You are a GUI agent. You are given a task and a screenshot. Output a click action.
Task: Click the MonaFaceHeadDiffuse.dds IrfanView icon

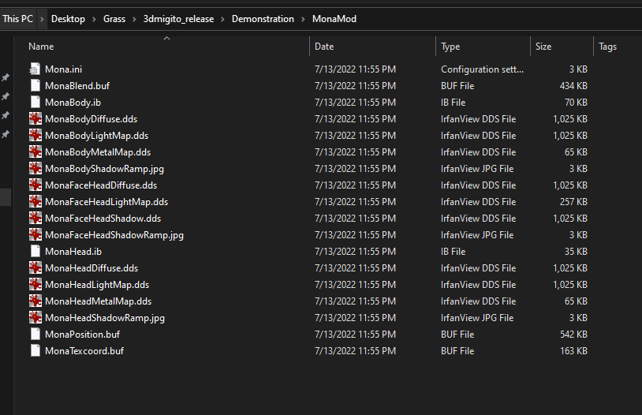coord(35,185)
